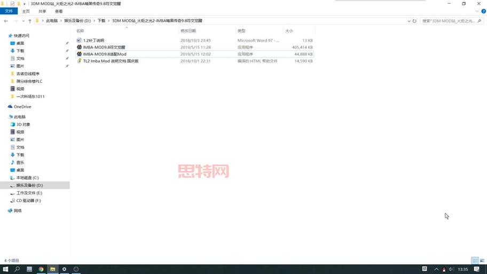Viewport: 487px width, 274px height.
Task: Click the 1.2补丁说明 file icon
Action: point(79,41)
